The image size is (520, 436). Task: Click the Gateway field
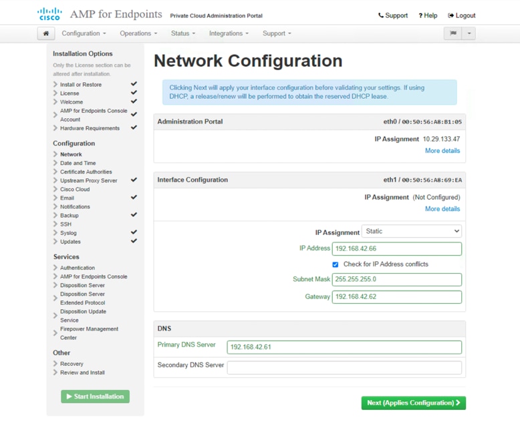tap(396, 297)
